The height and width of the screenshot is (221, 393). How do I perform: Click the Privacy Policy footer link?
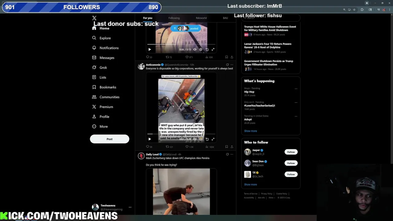coord(267,194)
